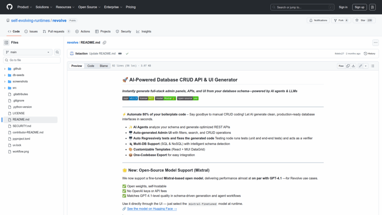Open the Product menu
The width and height of the screenshot is (382, 215).
(x=25, y=7)
